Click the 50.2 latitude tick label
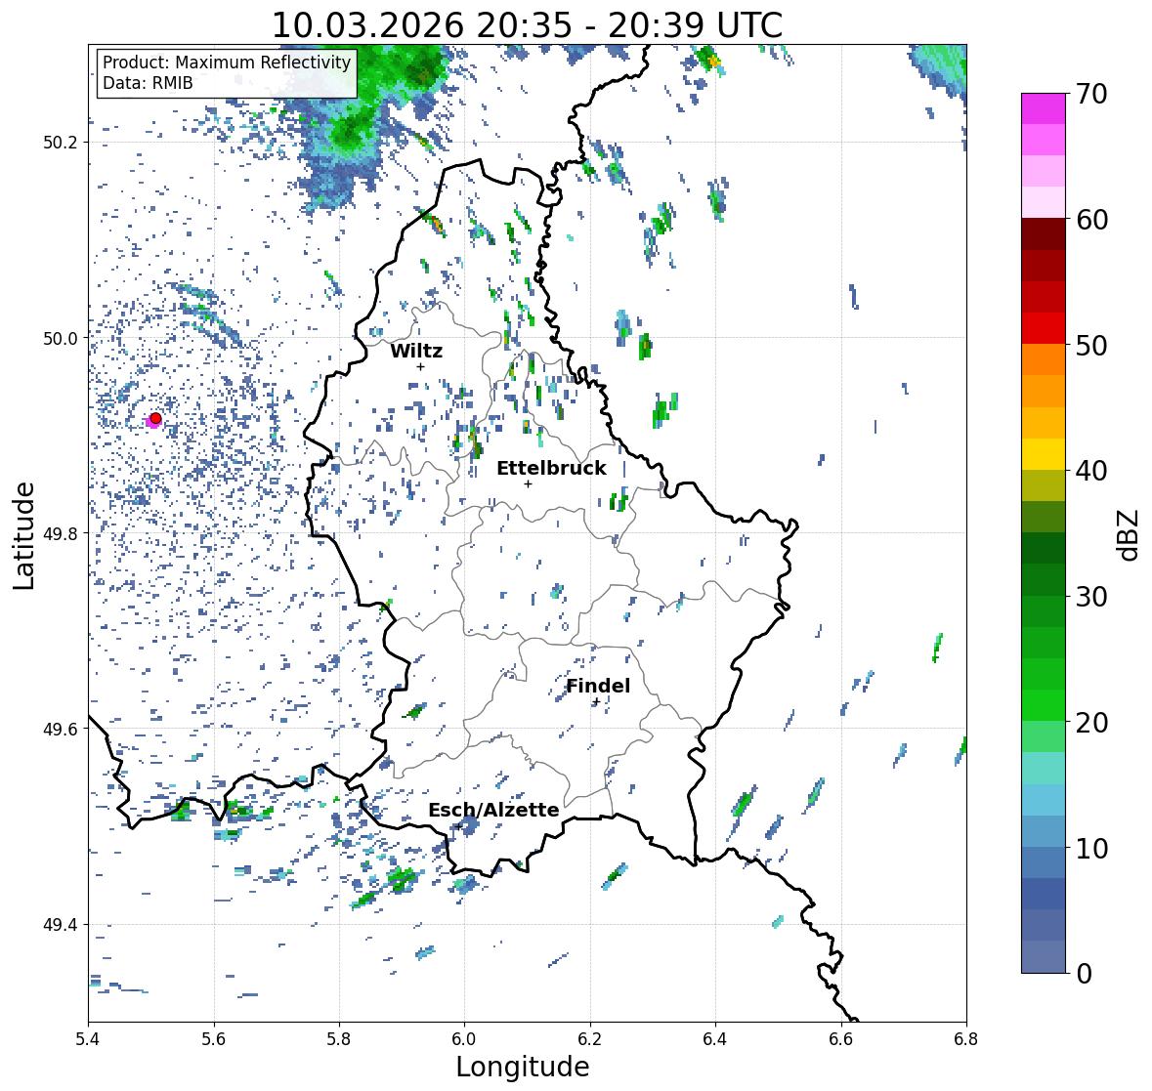 (61, 143)
